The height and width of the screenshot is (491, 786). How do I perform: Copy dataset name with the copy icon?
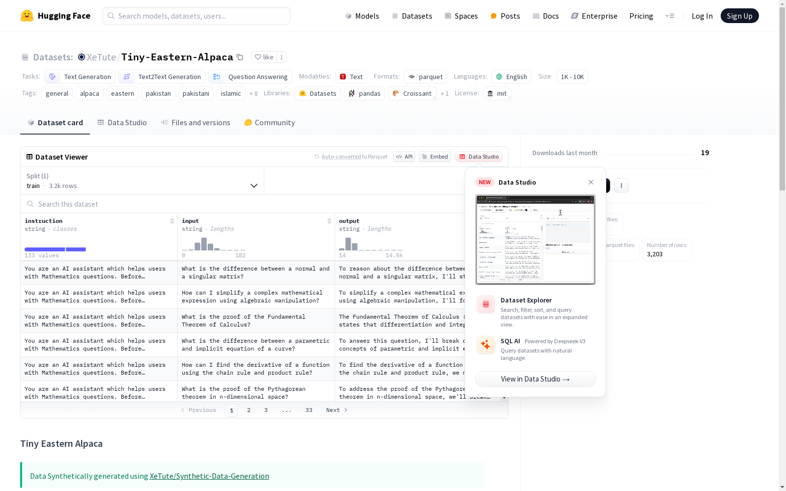(x=240, y=57)
